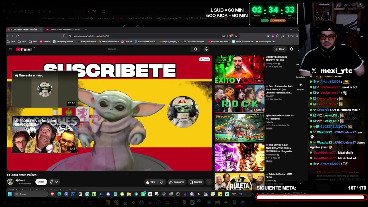Open File Explorer from the taskbar
Viewport: 368px width, 207px height.
pyautogui.click(x=129, y=194)
